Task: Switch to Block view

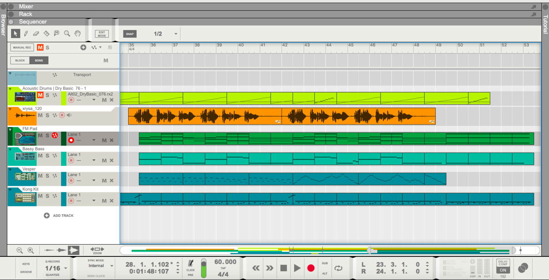Action: coord(20,60)
